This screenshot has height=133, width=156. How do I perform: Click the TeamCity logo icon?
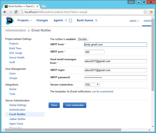(x=10, y=20)
